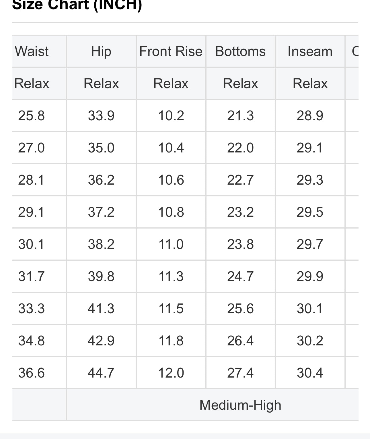The width and height of the screenshot is (370, 439).
Task: Click the Bottoms column header
Action: pos(240,51)
